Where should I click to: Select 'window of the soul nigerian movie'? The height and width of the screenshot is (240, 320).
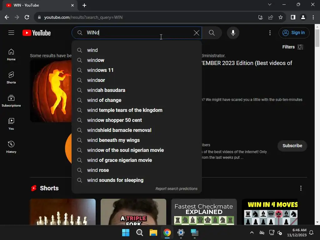pos(137,150)
